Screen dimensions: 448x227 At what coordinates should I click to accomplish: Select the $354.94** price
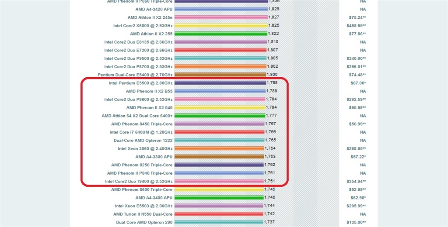coord(356,182)
